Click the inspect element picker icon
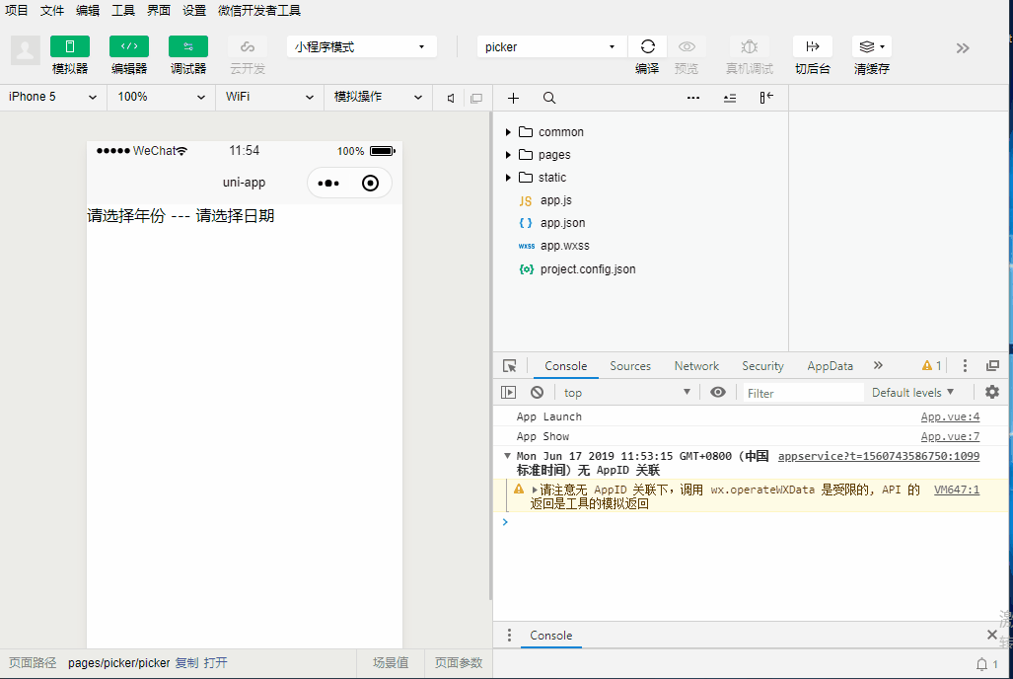Viewport: 1013px width, 679px height. (x=510, y=366)
